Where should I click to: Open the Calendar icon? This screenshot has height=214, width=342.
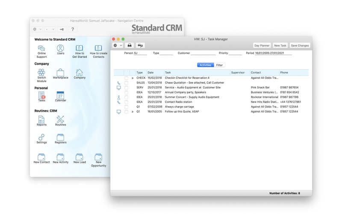[60, 97]
